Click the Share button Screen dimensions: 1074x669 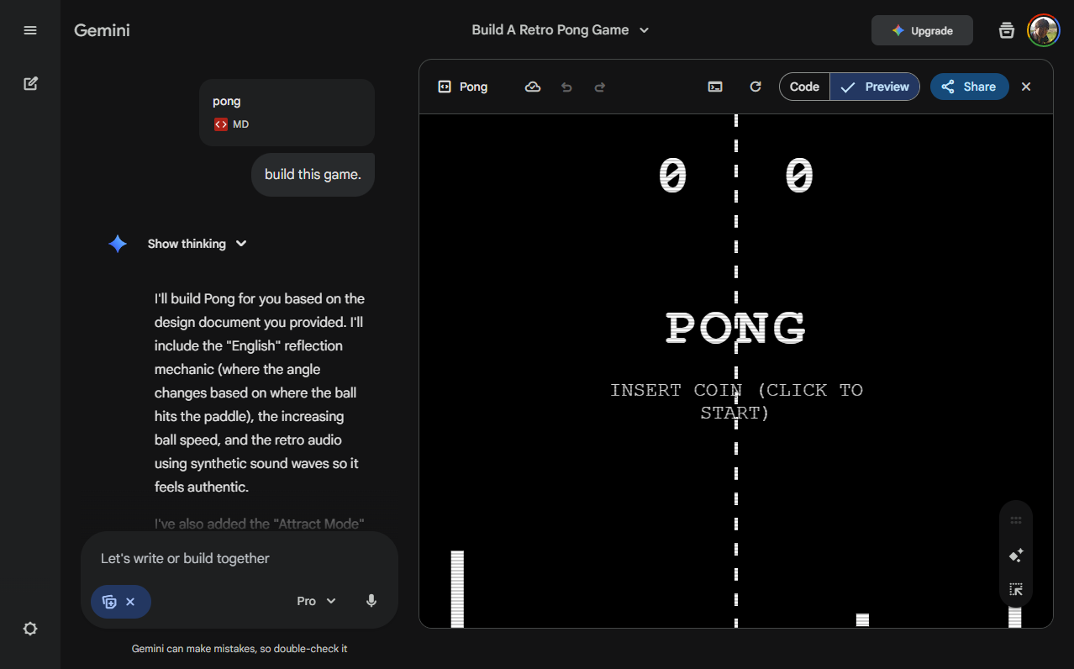click(969, 87)
